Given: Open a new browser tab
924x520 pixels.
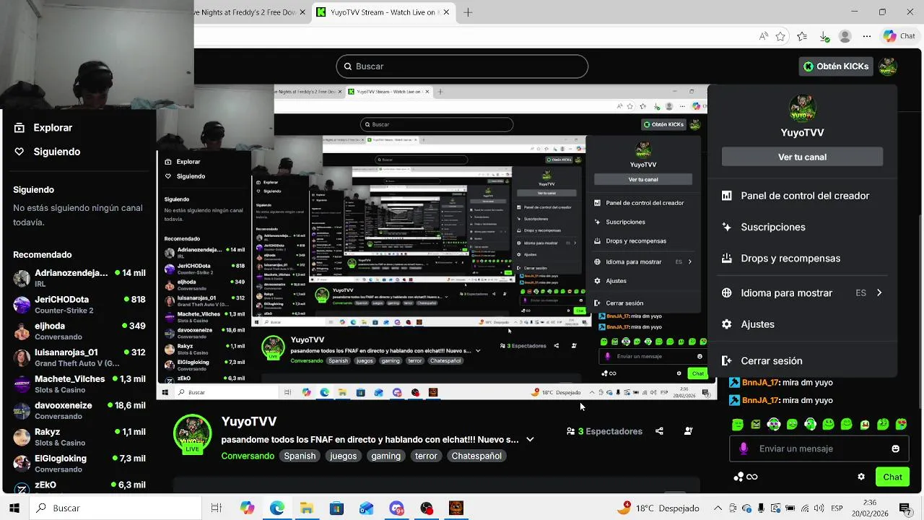Looking at the screenshot, I should pyautogui.click(x=468, y=12).
